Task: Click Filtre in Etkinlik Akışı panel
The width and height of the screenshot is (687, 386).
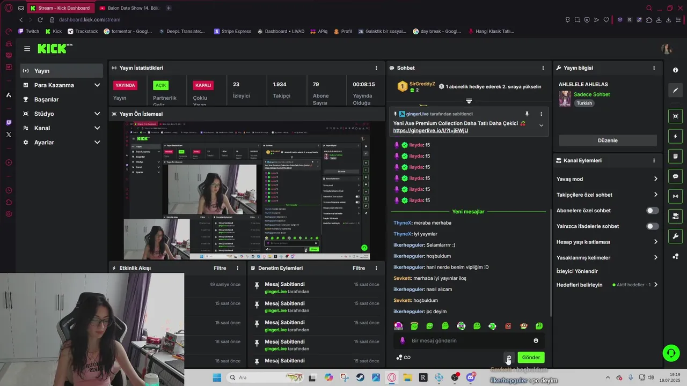Action: pyautogui.click(x=220, y=268)
